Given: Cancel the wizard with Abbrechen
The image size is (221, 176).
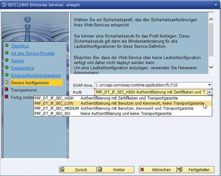Looking at the screenshot, I should (x=157, y=170).
